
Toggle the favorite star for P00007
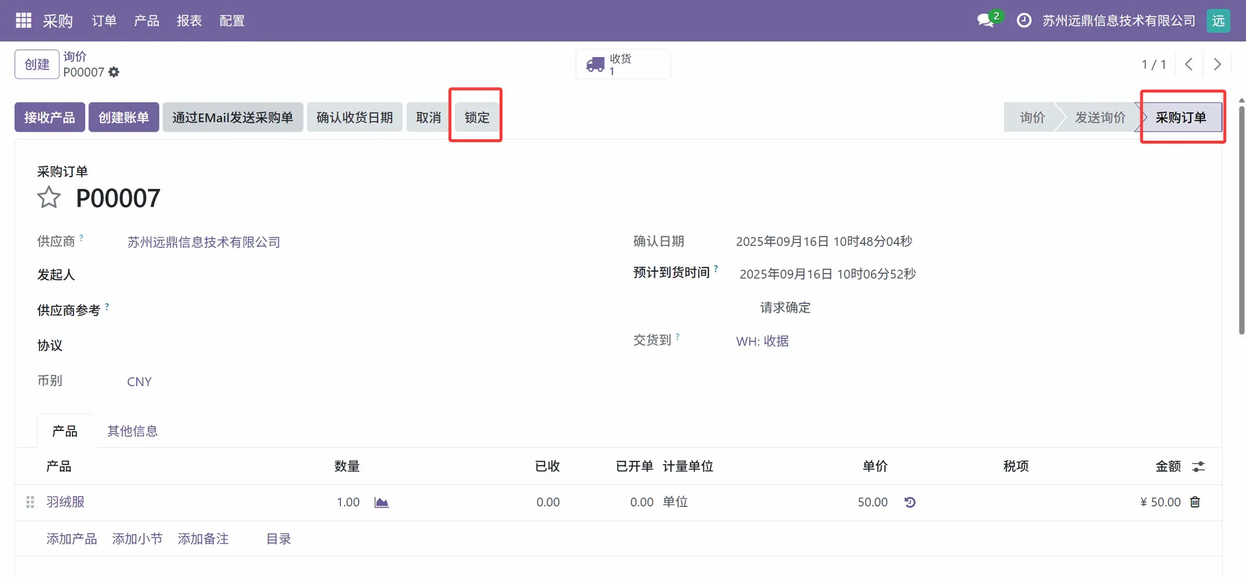pos(49,197)
